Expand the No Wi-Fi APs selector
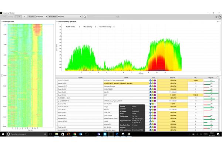 pyautogui.click(x=73, y=27)
